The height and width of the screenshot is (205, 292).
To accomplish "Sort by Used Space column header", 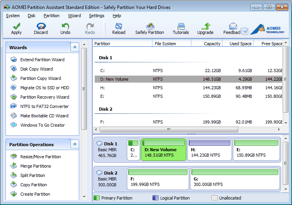I will click(x=238, y=44).
